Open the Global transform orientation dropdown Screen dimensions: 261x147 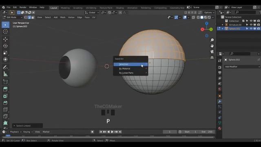(x=92, y=13)
